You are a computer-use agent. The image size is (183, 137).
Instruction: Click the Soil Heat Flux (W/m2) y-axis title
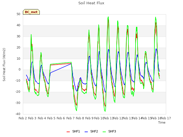pyautogui.click(x=4, y=65)
